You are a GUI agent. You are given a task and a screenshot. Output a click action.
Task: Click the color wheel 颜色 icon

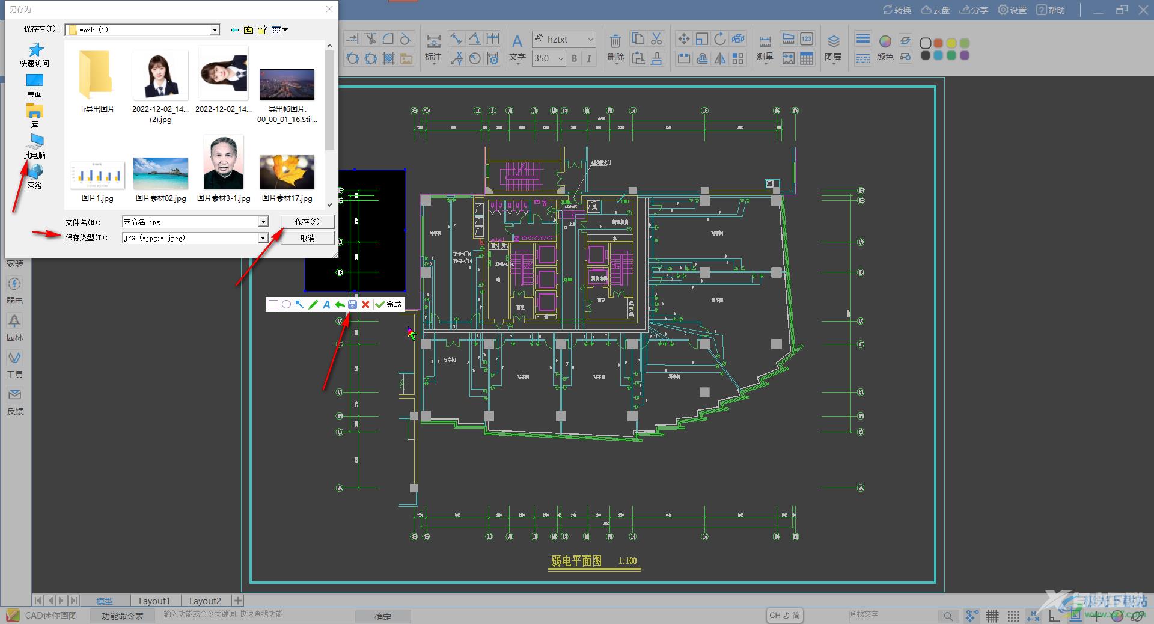(x=885, y=41)
